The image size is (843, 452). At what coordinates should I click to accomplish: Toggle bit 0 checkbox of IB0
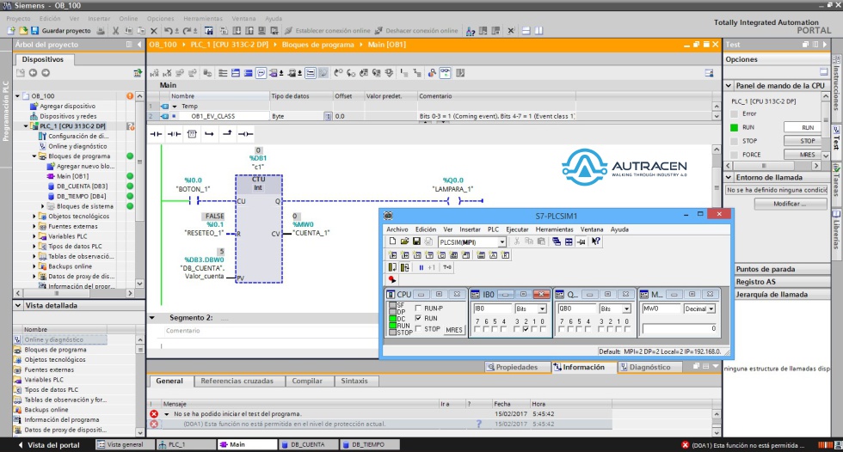543,329
